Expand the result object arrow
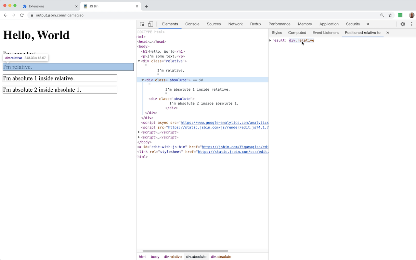The image size is (416, 260). coord(270,40)
